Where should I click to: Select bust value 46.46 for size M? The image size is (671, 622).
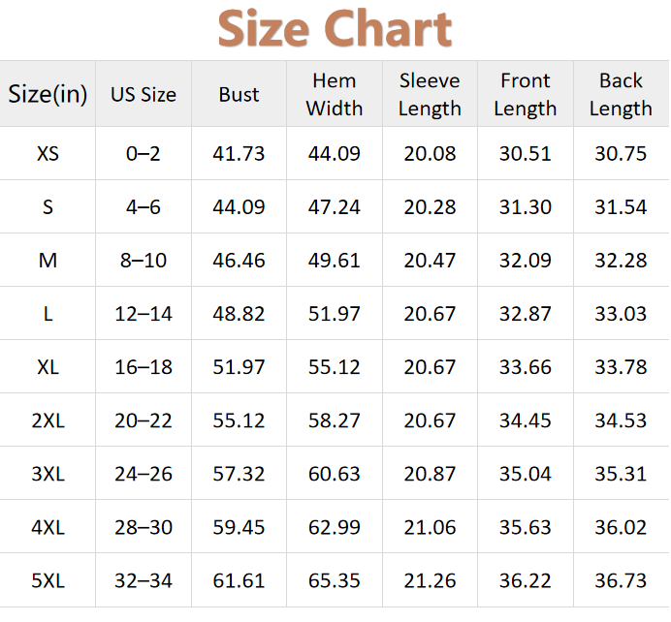239,261
